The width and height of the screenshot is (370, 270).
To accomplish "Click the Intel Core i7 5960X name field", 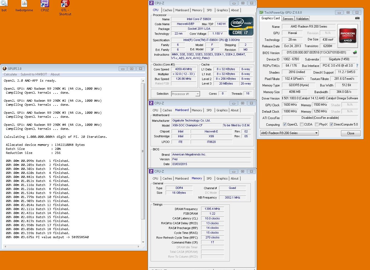I will pos(199,19).
